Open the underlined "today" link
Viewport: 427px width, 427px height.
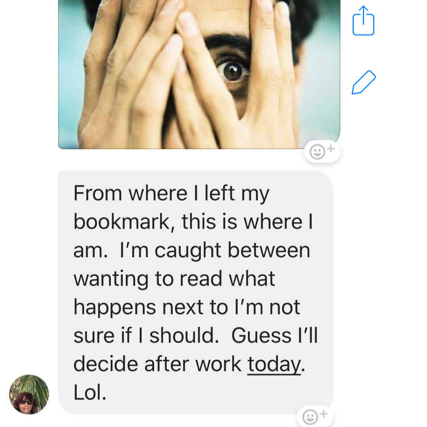[x=274, y=364]
